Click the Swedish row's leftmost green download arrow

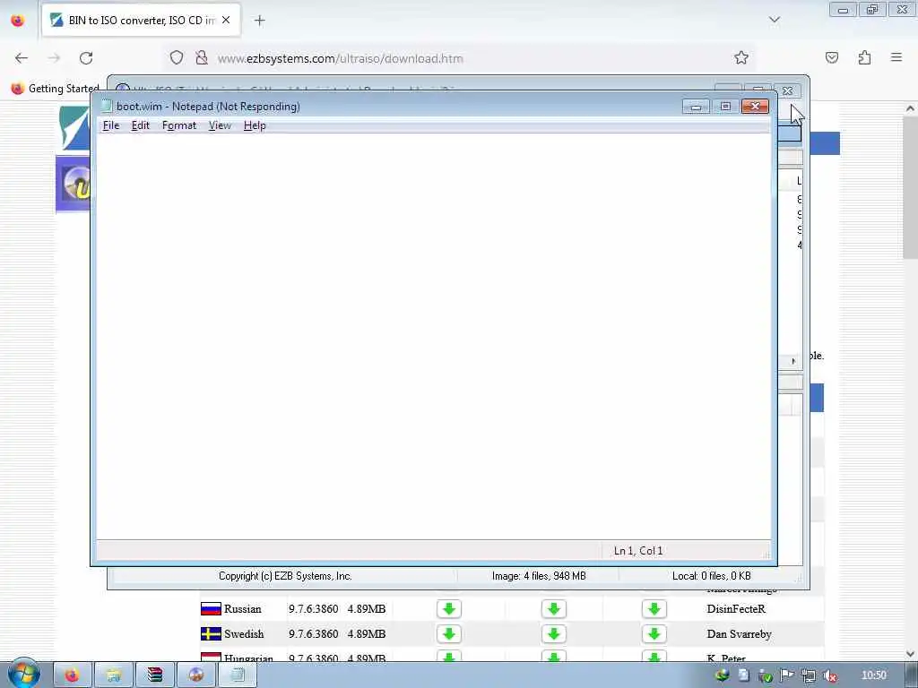coord(449,634)
